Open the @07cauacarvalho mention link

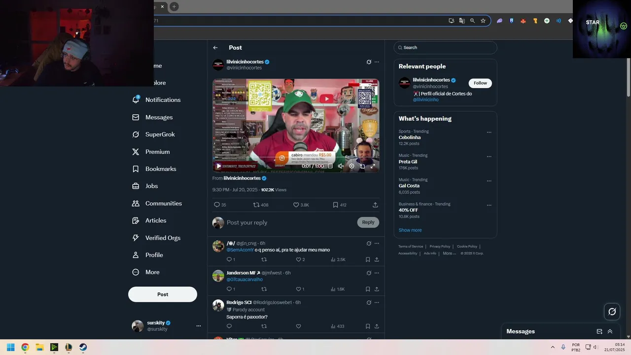coord(245,280)
